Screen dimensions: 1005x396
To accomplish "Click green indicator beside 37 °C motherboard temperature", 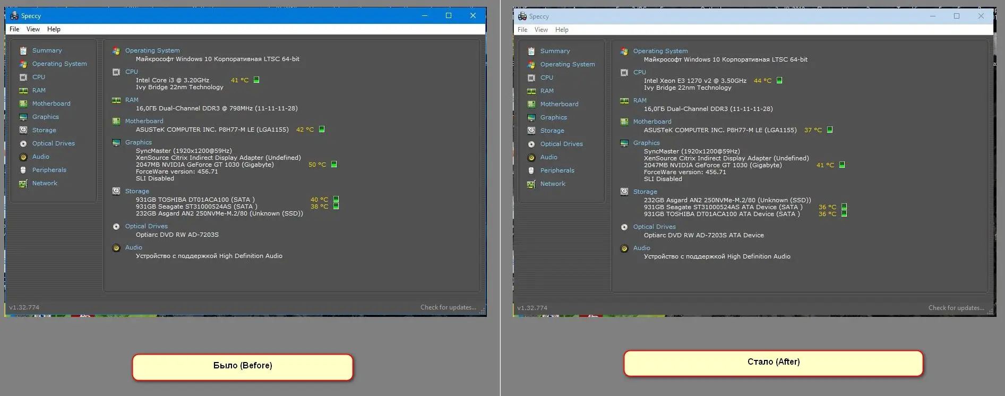I will coord(830,130).
